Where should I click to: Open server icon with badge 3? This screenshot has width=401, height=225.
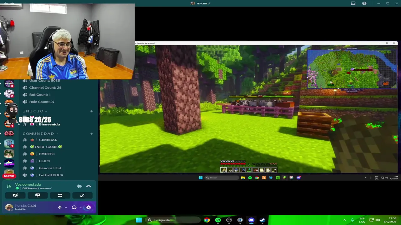(9, 84)
